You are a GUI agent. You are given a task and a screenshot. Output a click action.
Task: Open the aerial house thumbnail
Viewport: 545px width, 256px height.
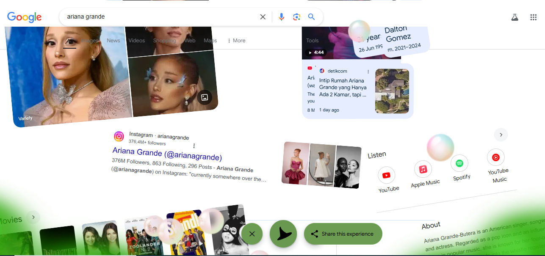coord(392,91)
